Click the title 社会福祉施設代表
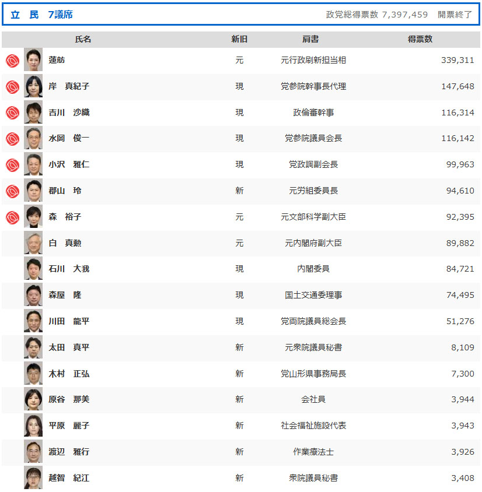This screenshot has height=492, width=482. 313,426
